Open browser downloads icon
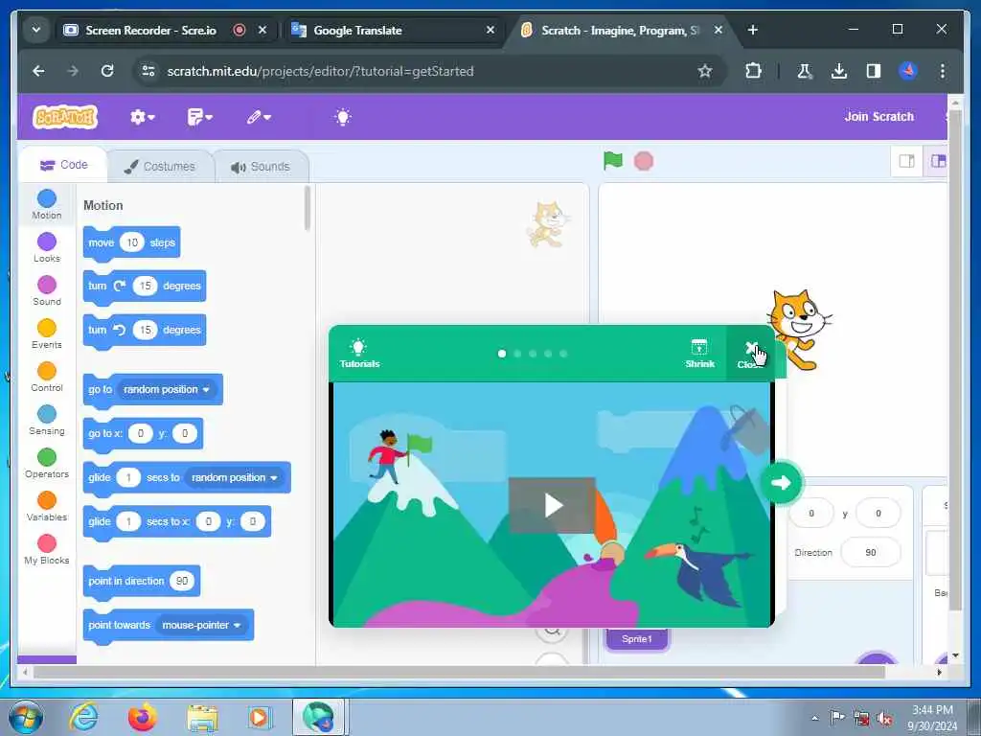This screenshot has height=736, width=981. click(839, 71)
